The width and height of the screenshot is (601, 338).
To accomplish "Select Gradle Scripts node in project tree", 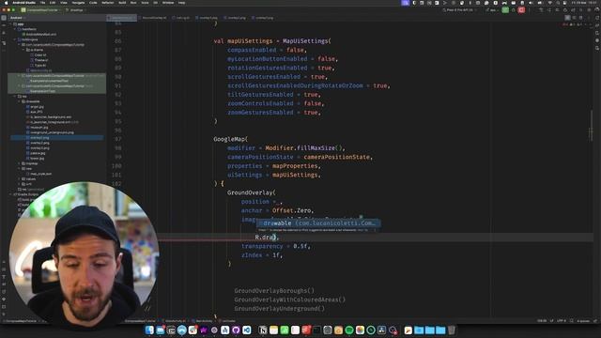I will [x=26, y=194].
